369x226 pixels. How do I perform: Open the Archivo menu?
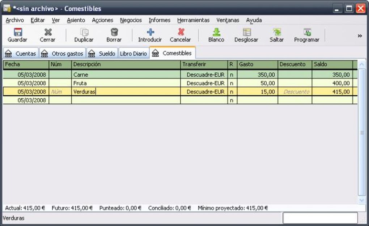coord(14,20)
